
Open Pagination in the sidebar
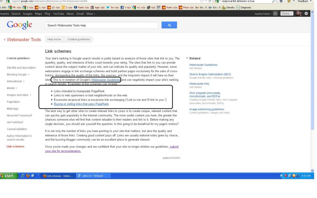(x=13, y=102)
